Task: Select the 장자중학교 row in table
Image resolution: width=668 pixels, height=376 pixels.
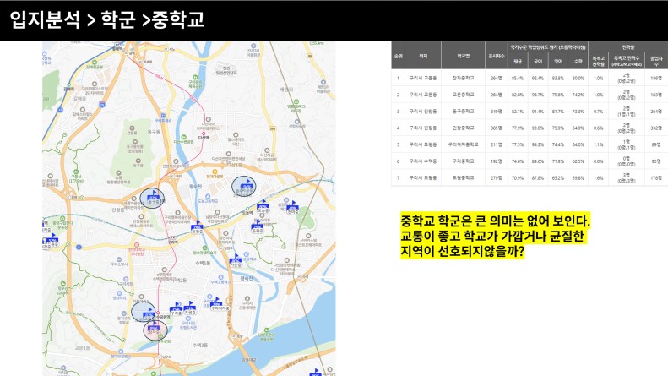Action: [x=461, y=78]
